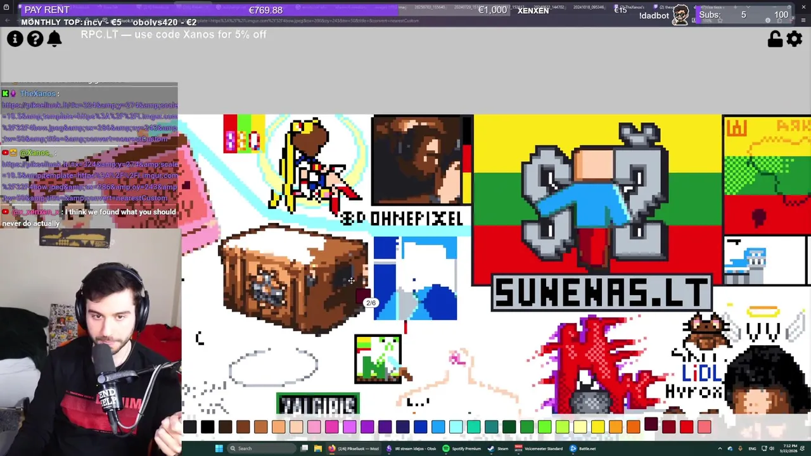Toggle the open padlock icon

pyautogui.click(x=774, y=39)
